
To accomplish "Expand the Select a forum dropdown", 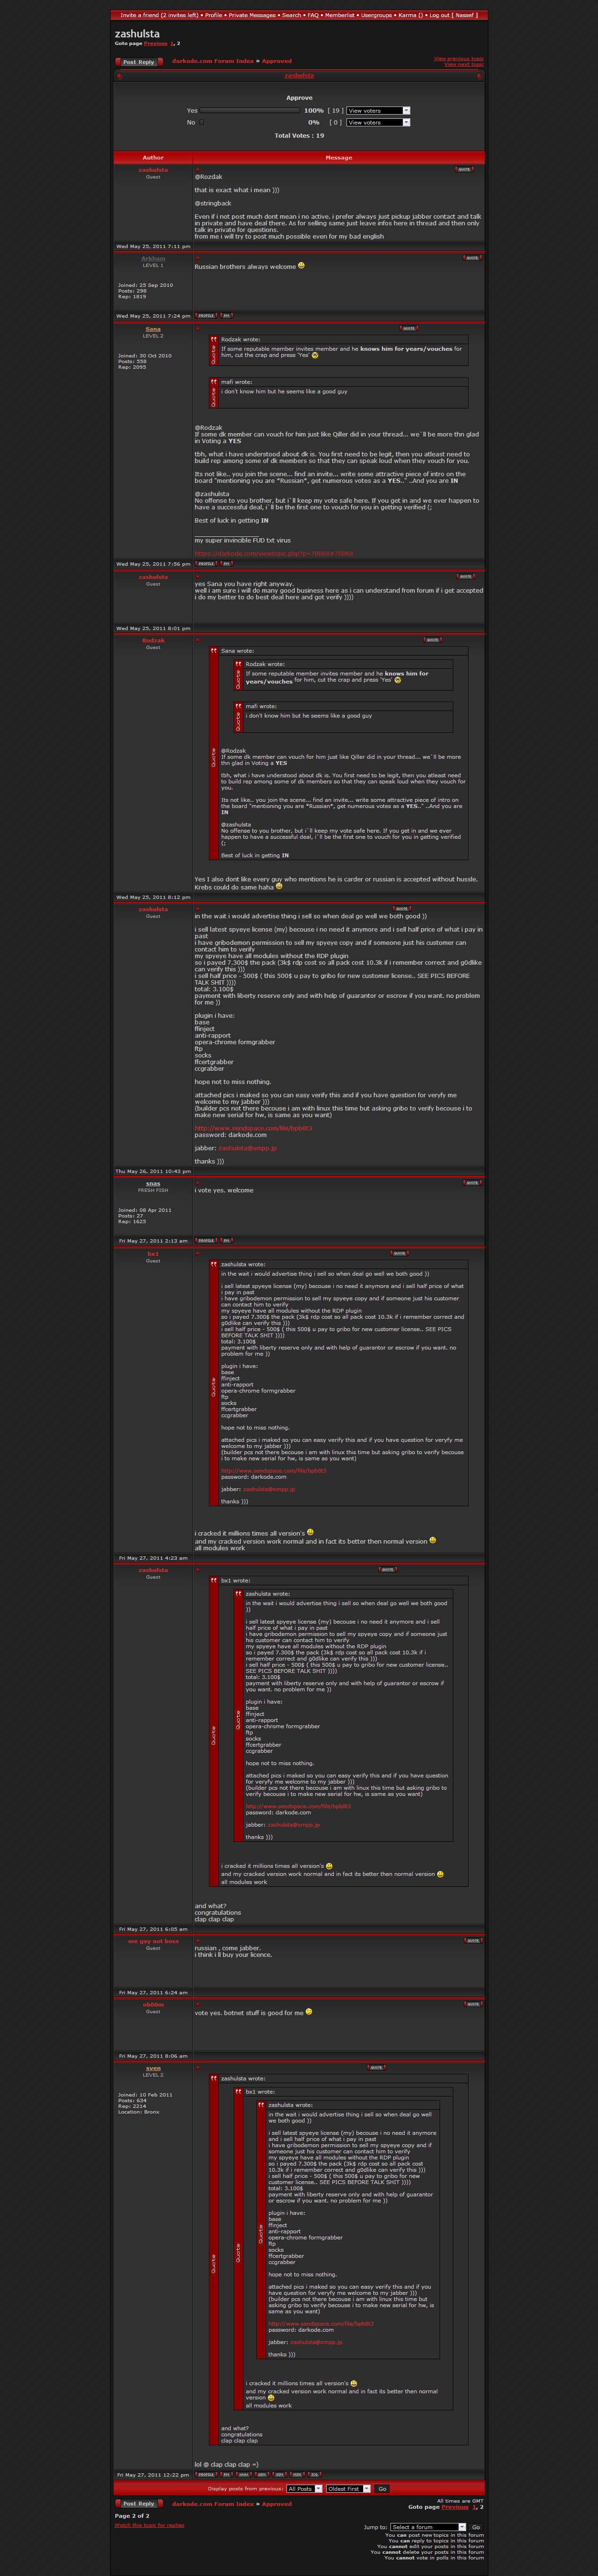I will click(427, 2527).
